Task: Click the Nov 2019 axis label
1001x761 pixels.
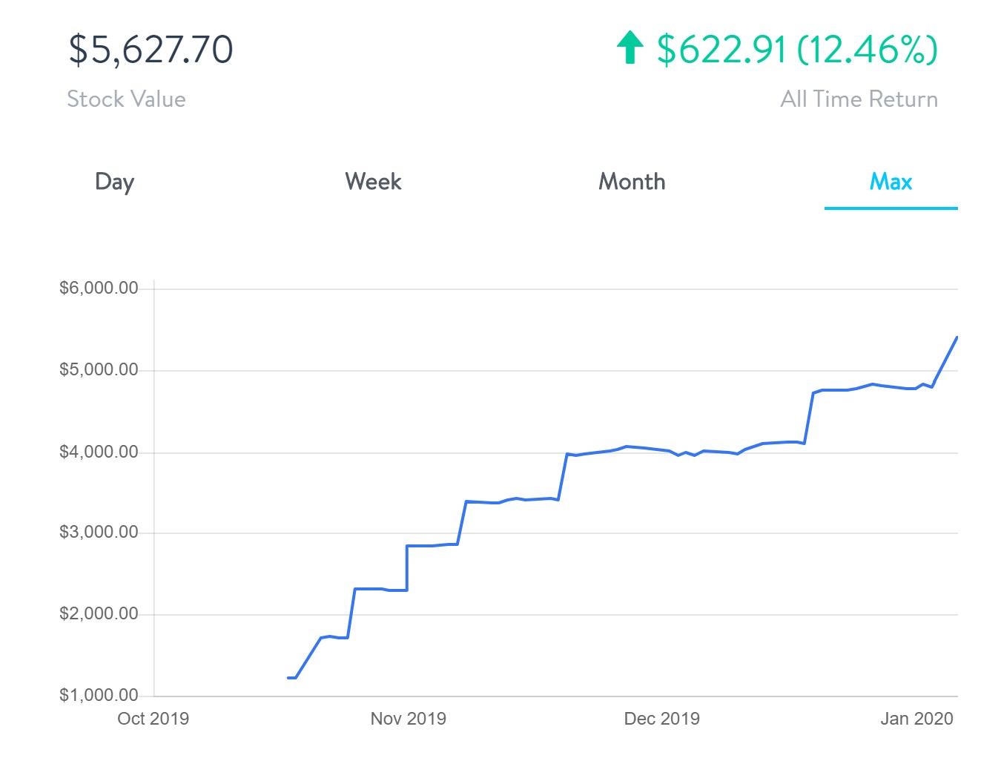Action: pyautogui.click(x=409, y=719)
